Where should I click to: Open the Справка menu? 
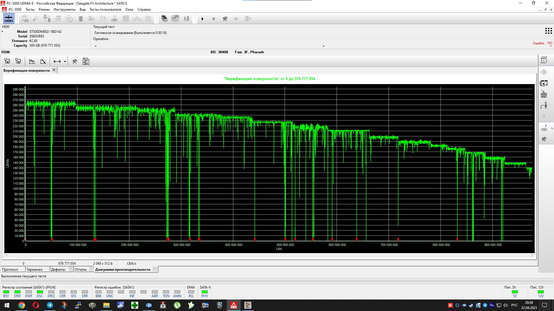(144, 10)
